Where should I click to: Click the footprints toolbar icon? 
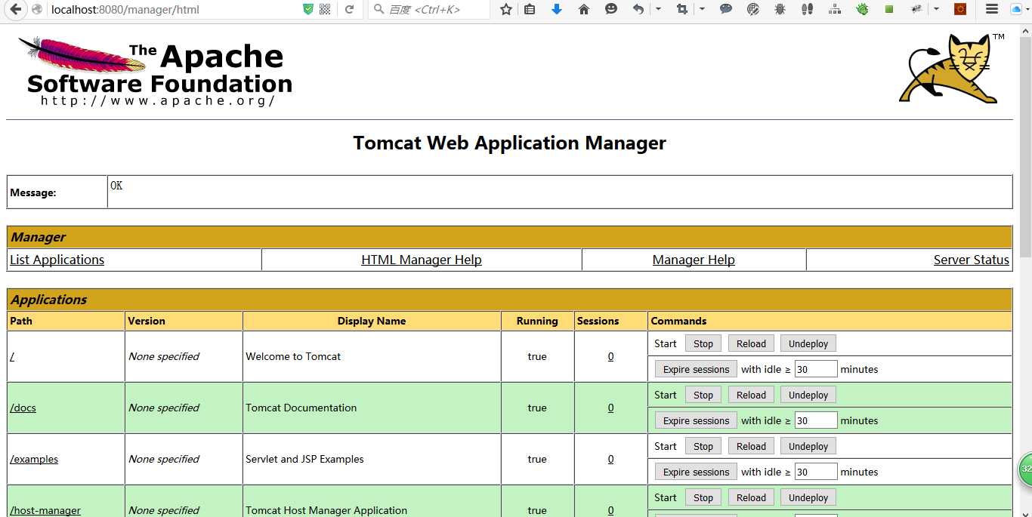point(807,9)
